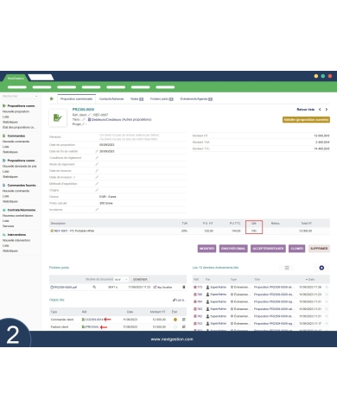This screenshot has height=418, width=337.
Task: Click the Commande client status indicator dot
Action: tap(175, 320)
